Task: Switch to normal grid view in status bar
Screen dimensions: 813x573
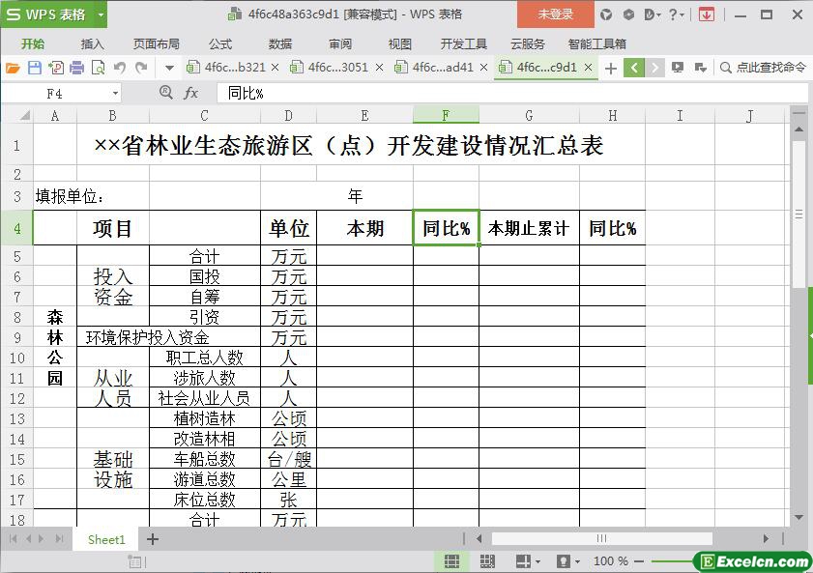Action: (451, 561)
